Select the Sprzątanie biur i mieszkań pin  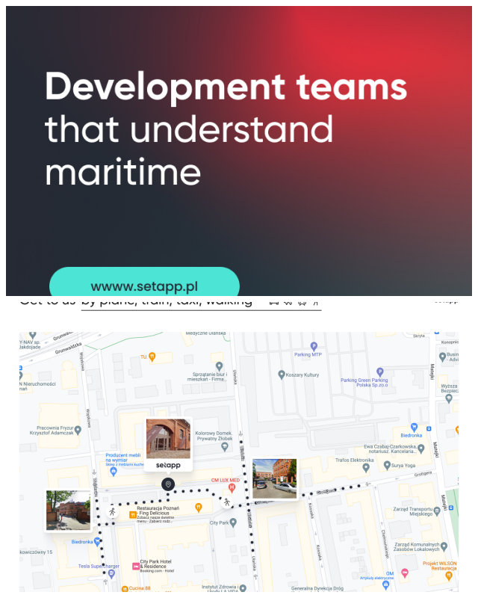pyautogui.click(x=219, y=366)
